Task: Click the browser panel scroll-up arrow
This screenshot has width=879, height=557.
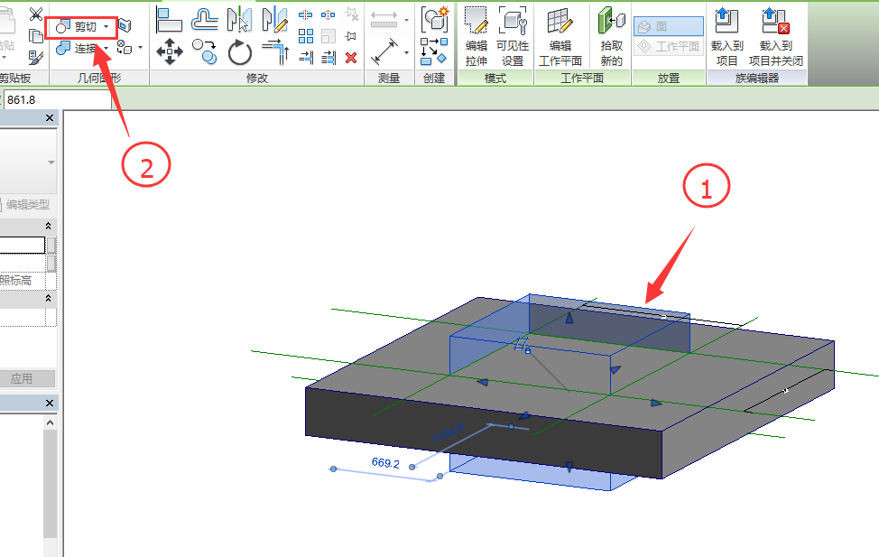Action: point(50,422)
